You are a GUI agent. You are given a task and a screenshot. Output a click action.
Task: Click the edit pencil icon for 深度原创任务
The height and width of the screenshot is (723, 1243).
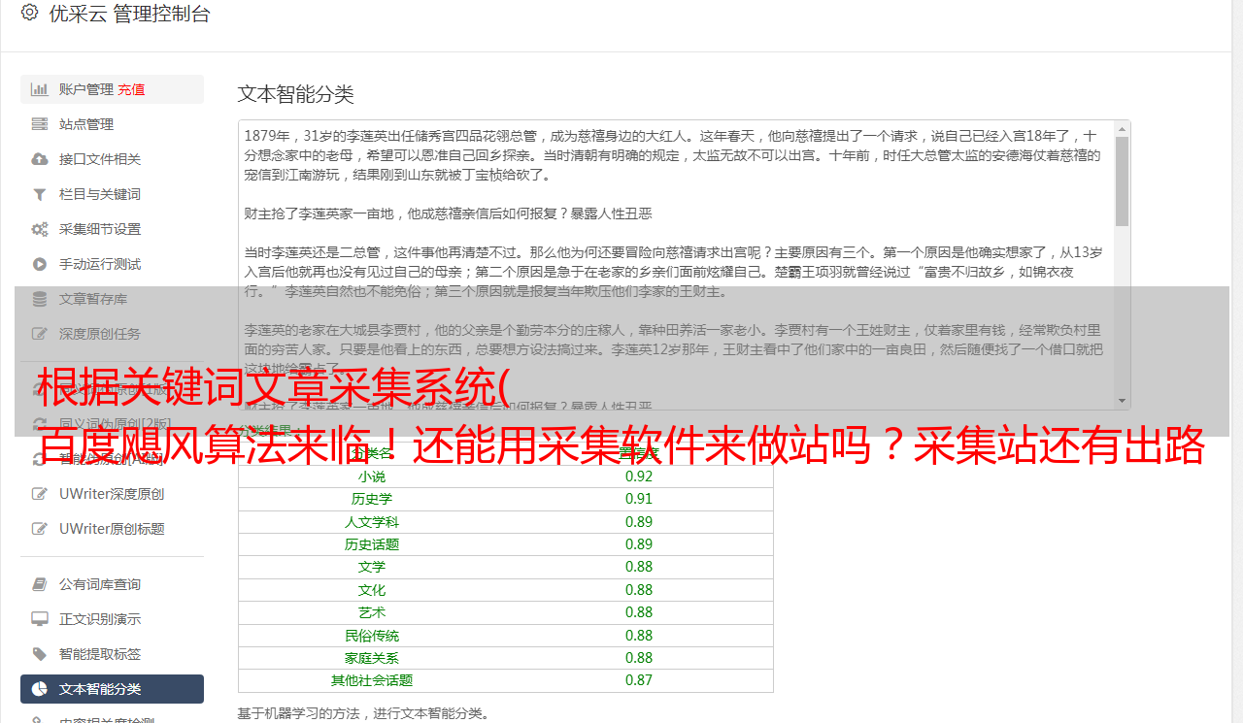(39, 334)
